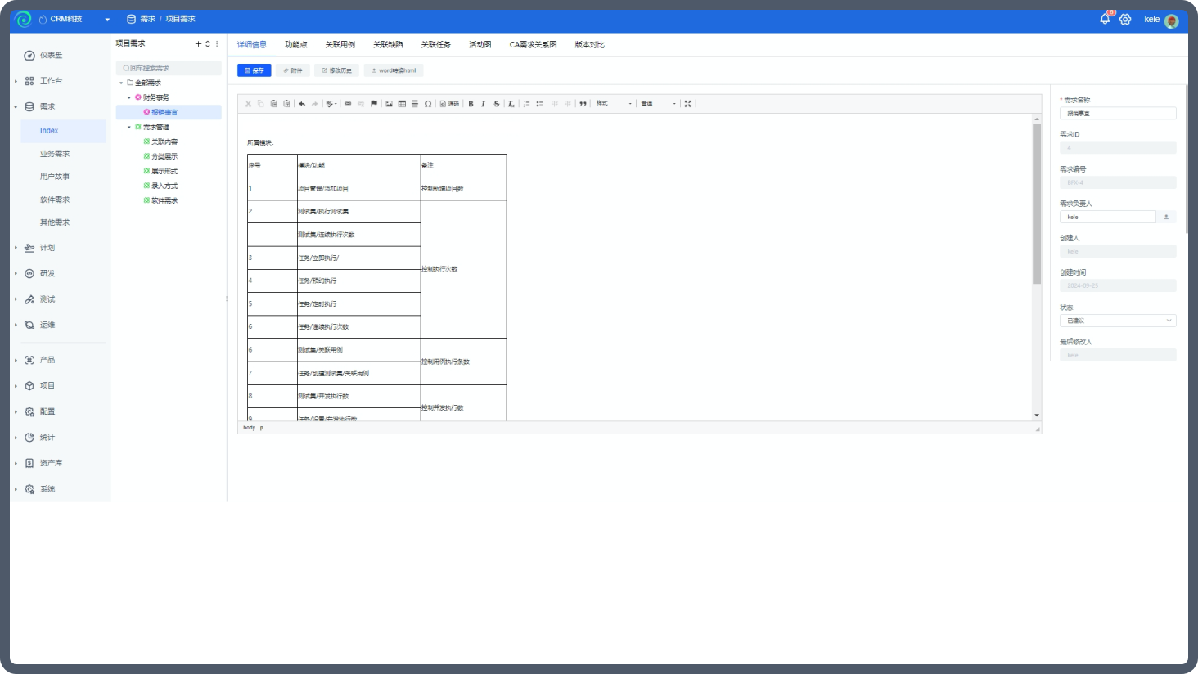
Task: Click the blue 保存 button
Action: (x=254, y=70)
